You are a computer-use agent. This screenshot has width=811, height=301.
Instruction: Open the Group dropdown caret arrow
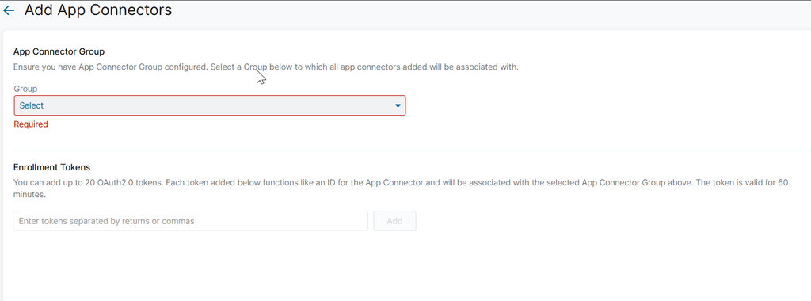(398, 105)
